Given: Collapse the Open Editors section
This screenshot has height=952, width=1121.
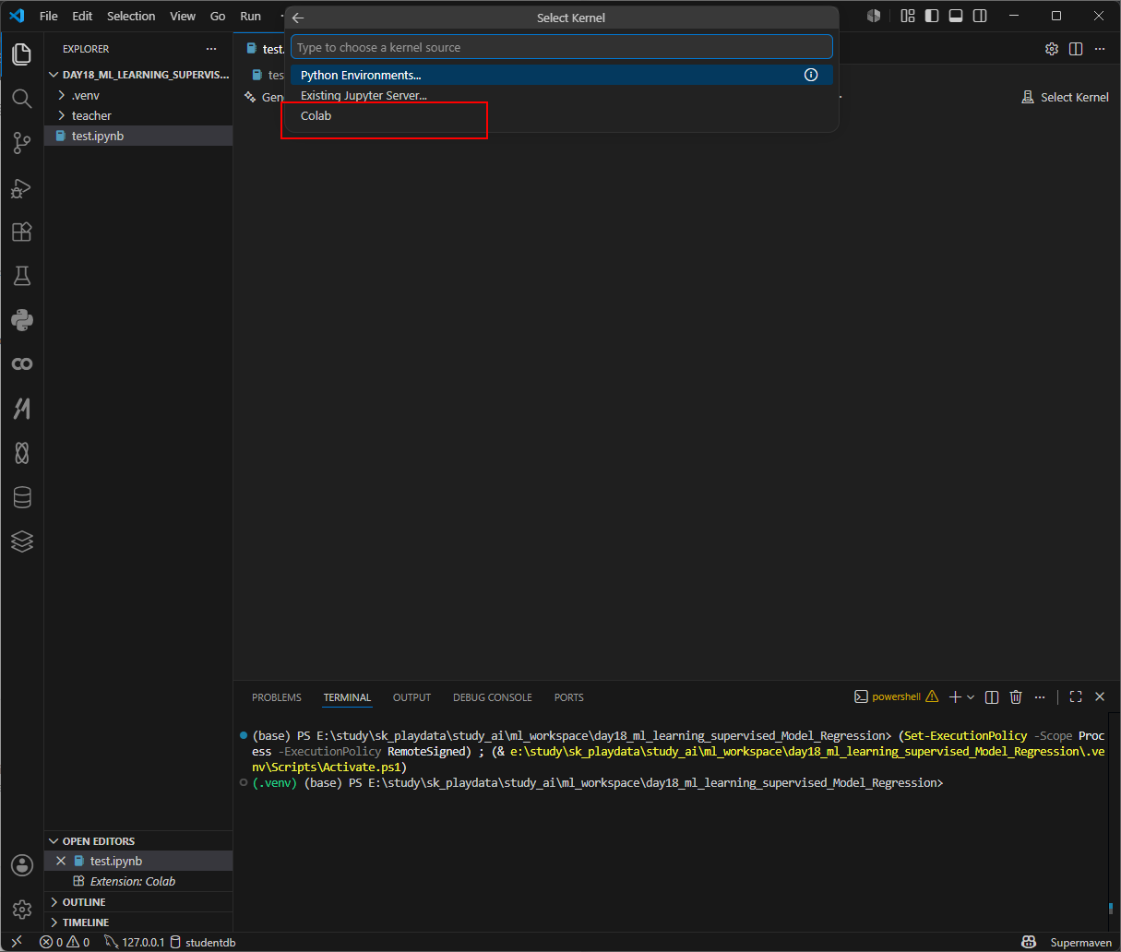Looking at the screenshot, I should [138, 840].
